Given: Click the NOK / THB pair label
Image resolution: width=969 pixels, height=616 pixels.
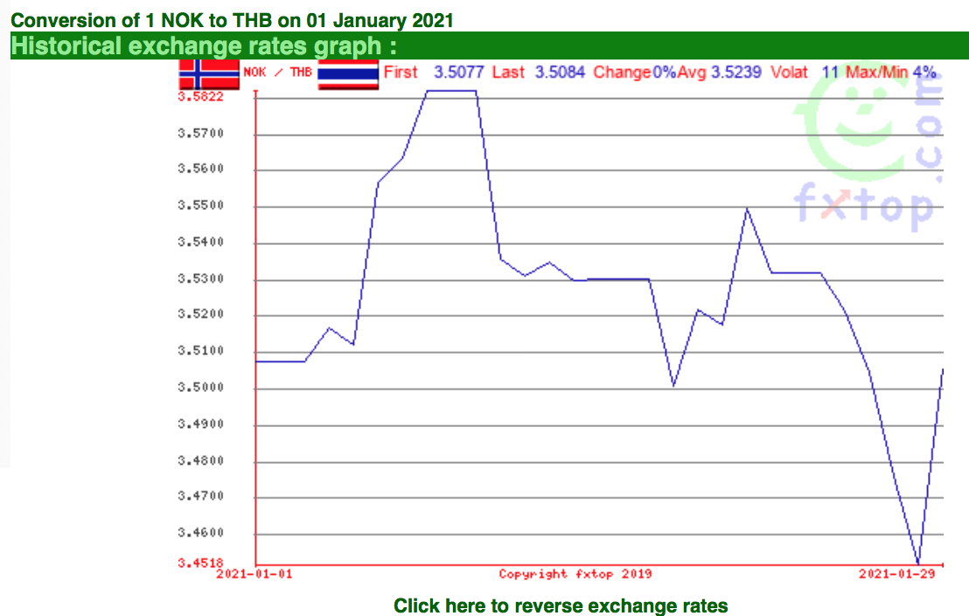Looking at the screenshot, I should point(277,73).
